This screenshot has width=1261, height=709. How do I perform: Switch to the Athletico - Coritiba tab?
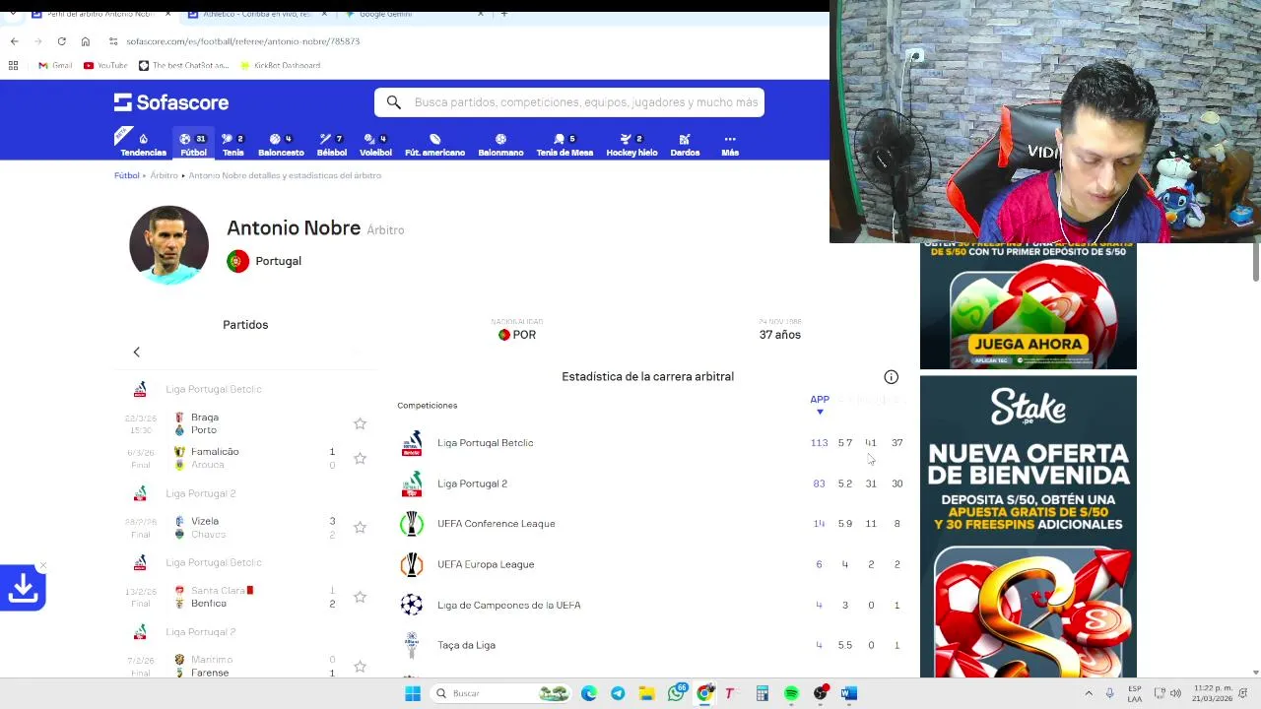pyautogui.click(x=256, y=14)
